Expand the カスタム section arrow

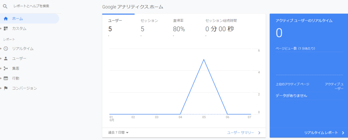tap(1, 29)
